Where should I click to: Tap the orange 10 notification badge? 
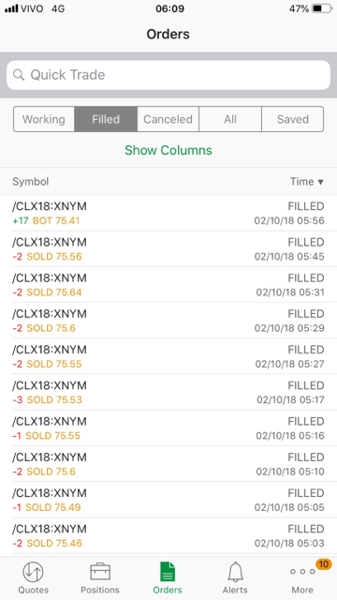tap(323, 564)
